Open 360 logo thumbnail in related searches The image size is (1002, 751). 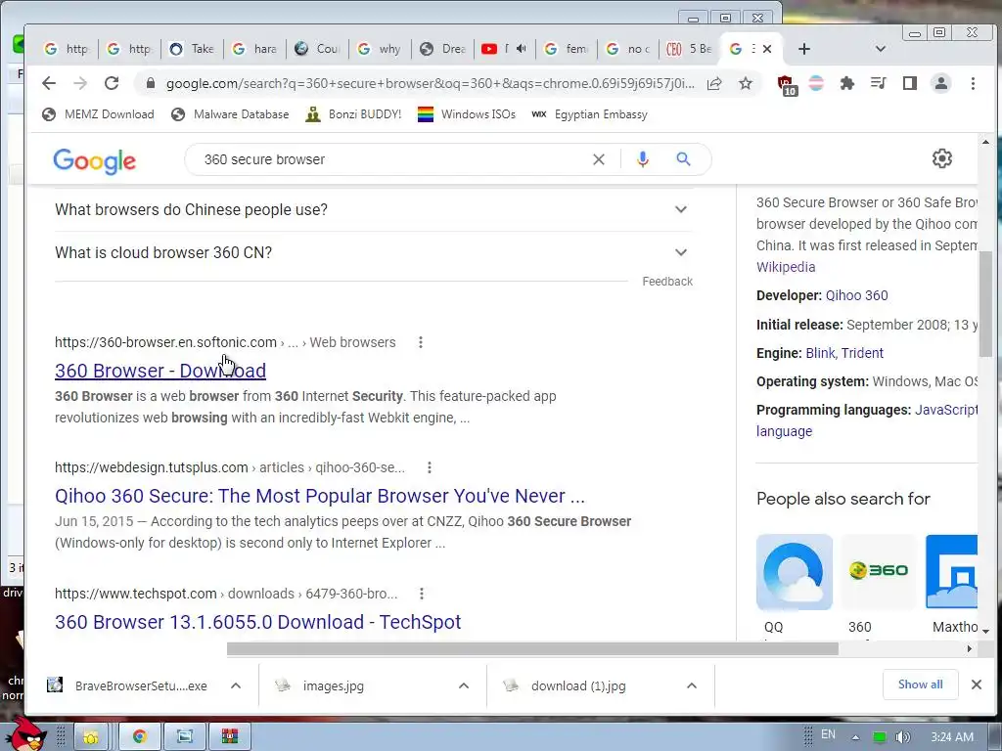tap(879, 571)
